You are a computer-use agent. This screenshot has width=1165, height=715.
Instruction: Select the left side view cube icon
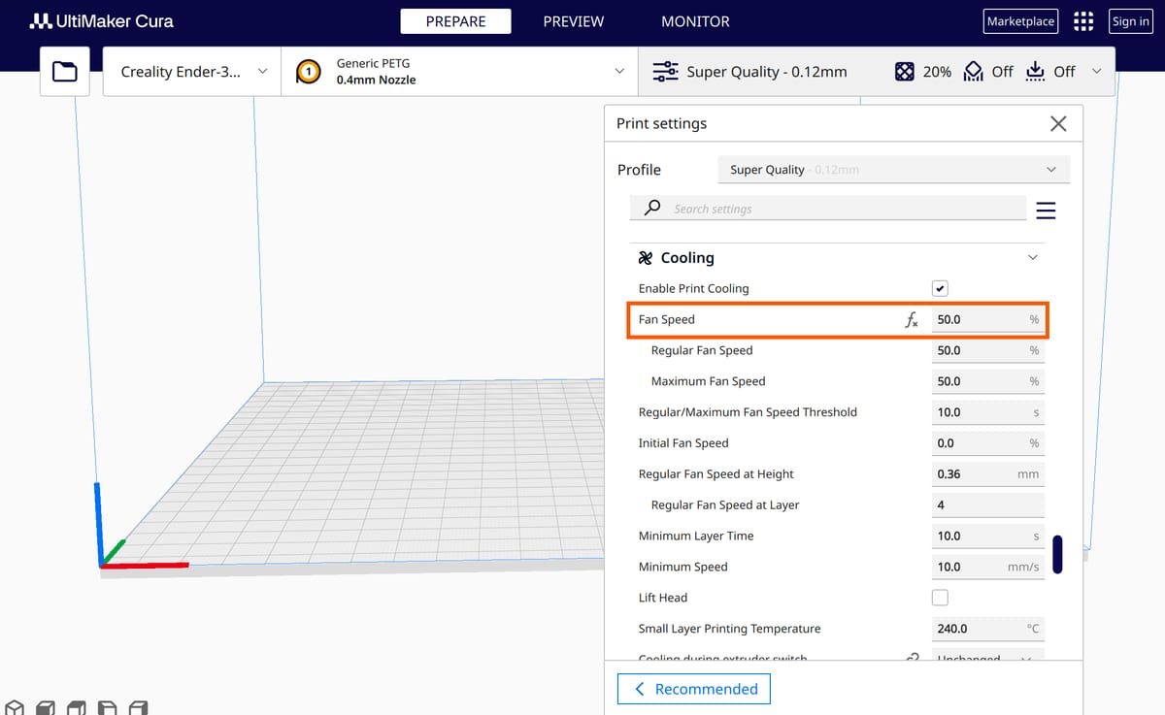tap(108, 707)
